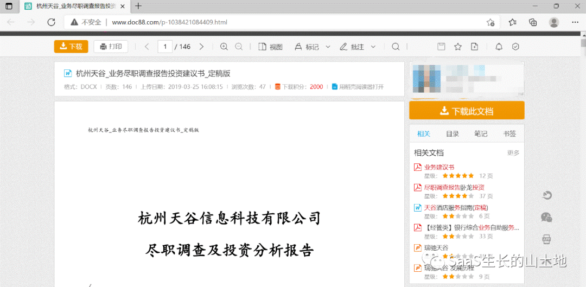This screenshot has width=586, height=287.
Task: Click the browser profile avatar
Action: pos(554,22)
